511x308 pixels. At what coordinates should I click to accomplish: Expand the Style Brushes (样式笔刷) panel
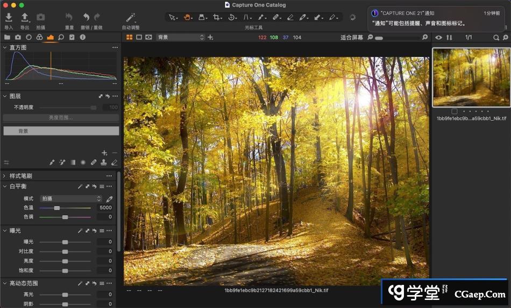(x=5, y=176)
